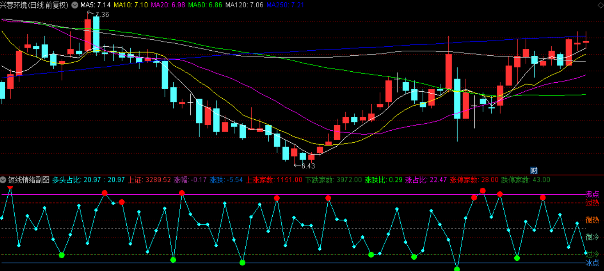Open the dropdown arrow beside 兴蓉环境 title

(75, 5)
